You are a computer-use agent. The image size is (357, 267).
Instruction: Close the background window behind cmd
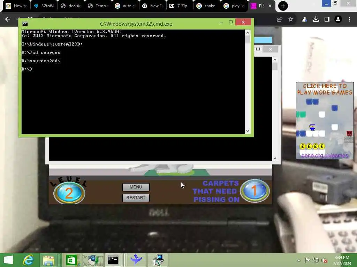270,49
